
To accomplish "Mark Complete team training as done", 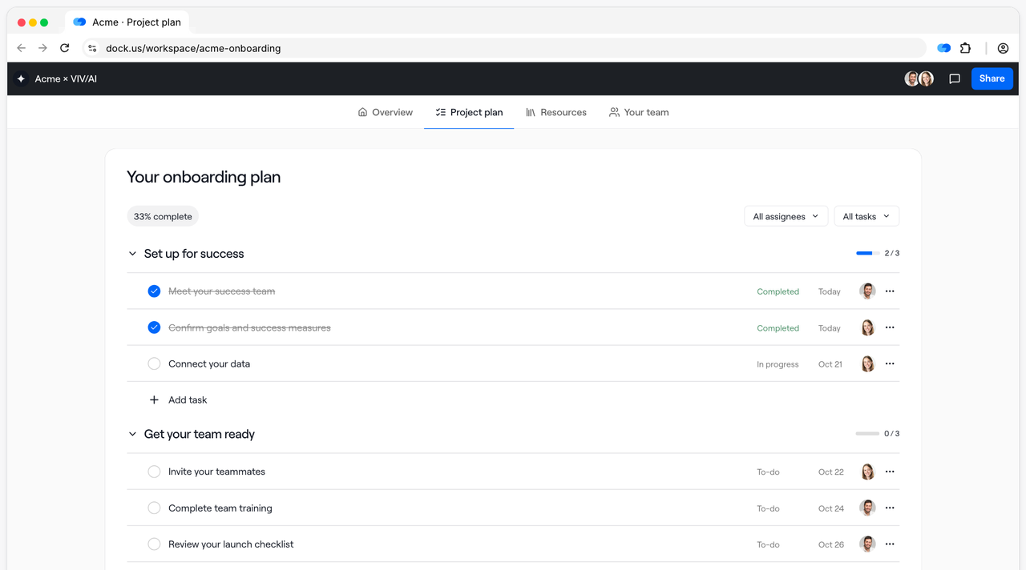I will pos(154,508).
